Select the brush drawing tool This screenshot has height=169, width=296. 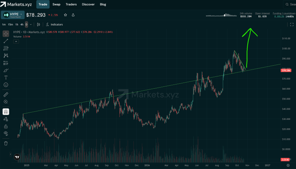(x=6, y=70)
